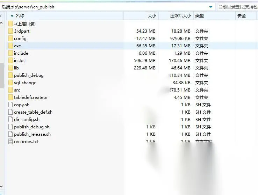Click the '4.45 MB' compressed size
The width and height of the screenshot is (258, 195).
pyautogui.click(x=182, y=97)
